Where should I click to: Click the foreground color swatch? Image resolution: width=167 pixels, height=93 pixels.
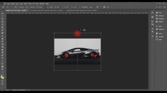2,77
